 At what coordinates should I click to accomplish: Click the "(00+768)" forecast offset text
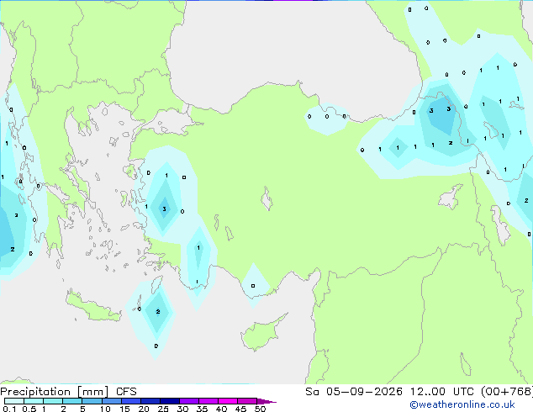tap(507, 392)
